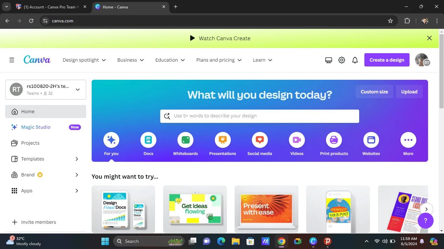Play the Watch Canva Create banner
Screen dimensions: 444x249
(220, 38)
